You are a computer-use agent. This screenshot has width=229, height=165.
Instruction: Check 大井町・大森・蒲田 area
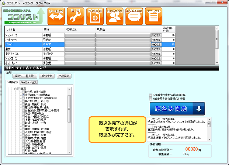23,138
